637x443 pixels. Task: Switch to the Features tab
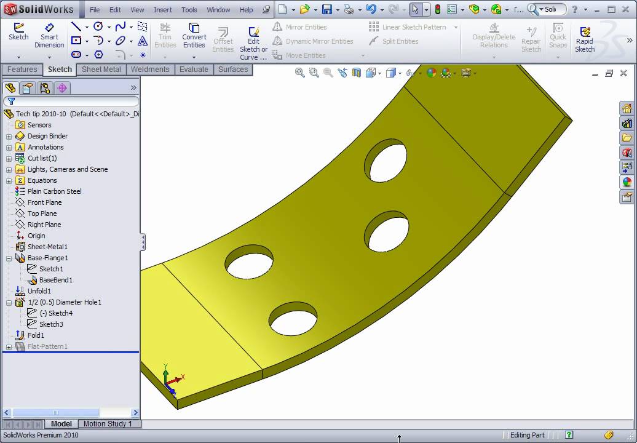coord(22,70)
